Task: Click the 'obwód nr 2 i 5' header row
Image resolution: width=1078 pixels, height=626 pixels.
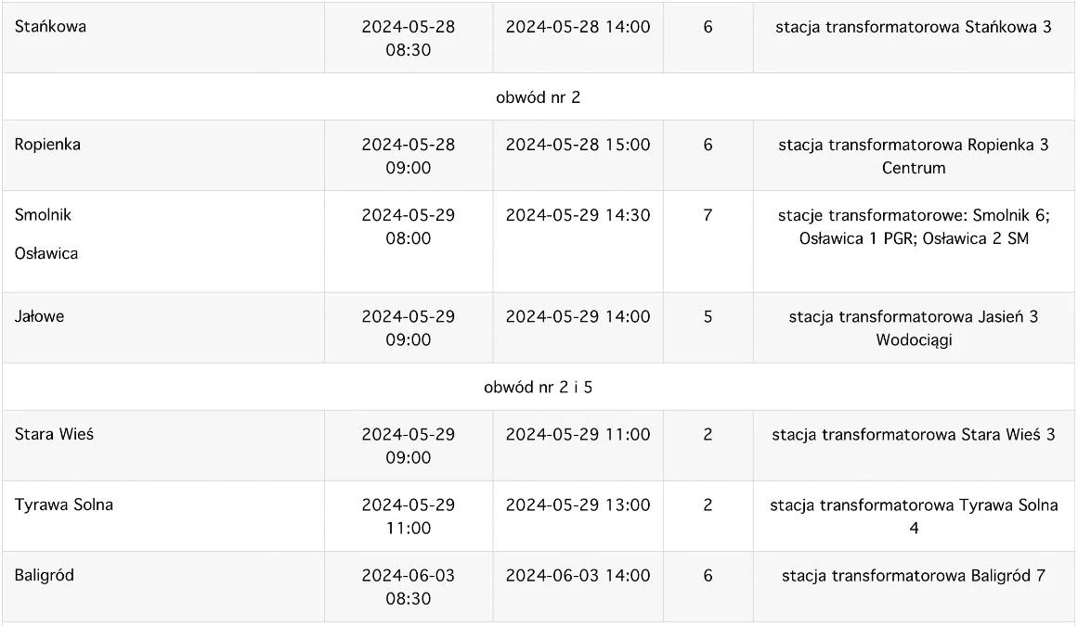Action: [x=539, y=387]
